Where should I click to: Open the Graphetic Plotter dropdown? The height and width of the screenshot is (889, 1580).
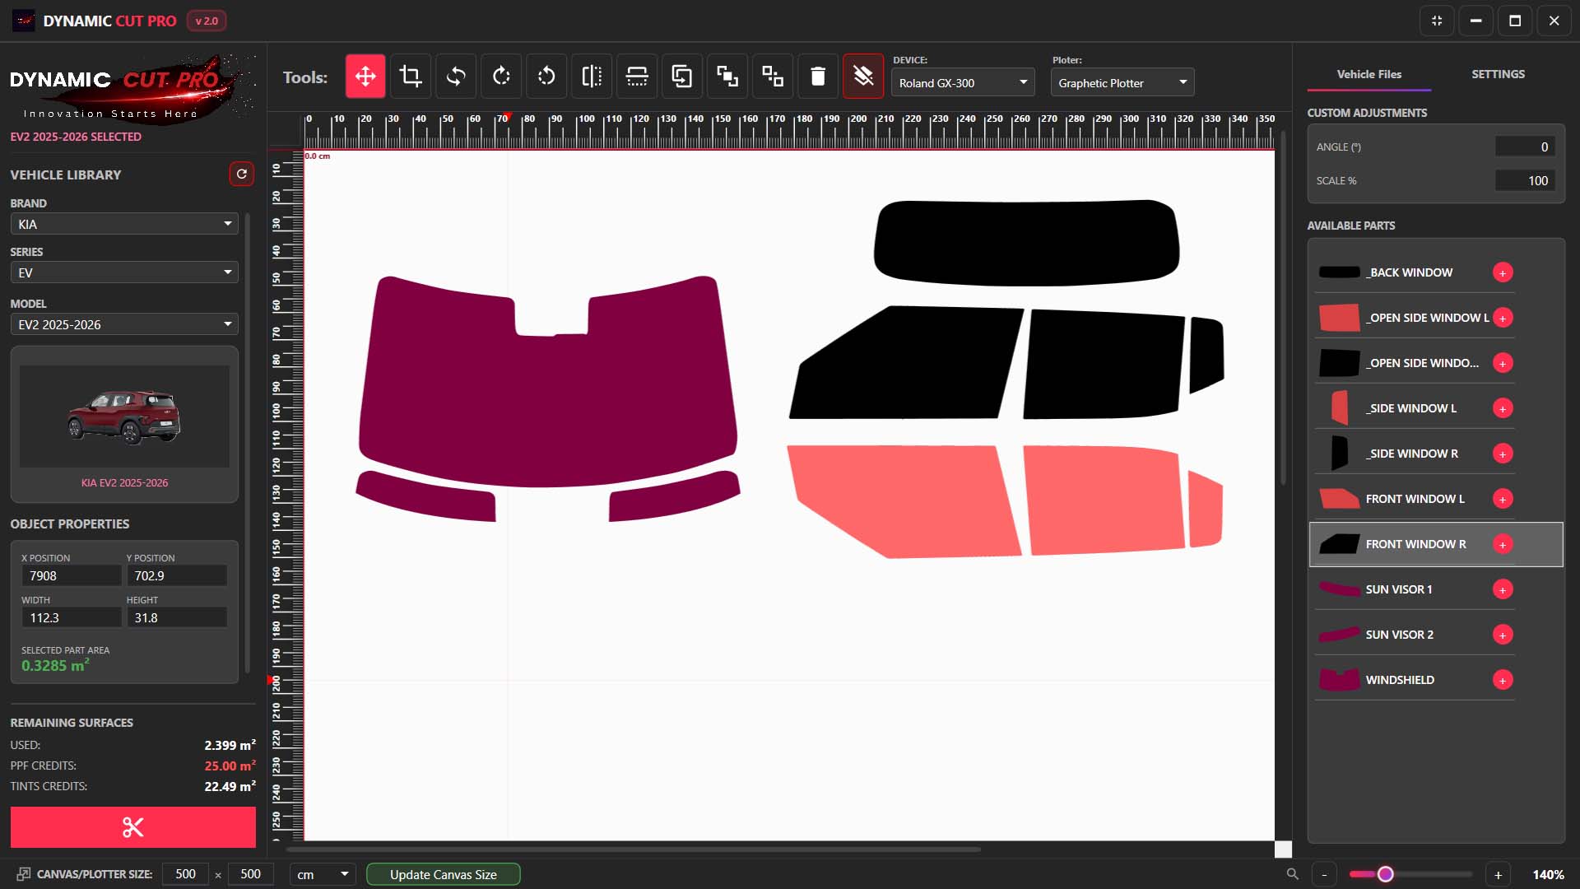tap(1122, 82)
